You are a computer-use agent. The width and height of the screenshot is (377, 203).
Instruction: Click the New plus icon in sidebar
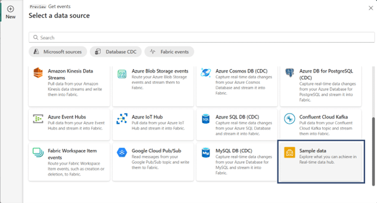tap(10, 9)
